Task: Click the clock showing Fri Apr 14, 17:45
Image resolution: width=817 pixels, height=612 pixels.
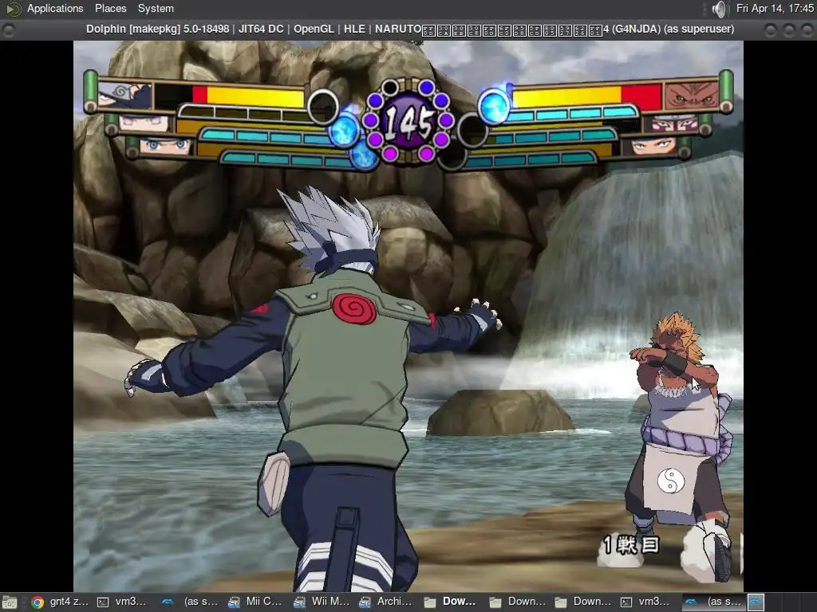Action: pos(775,8)
